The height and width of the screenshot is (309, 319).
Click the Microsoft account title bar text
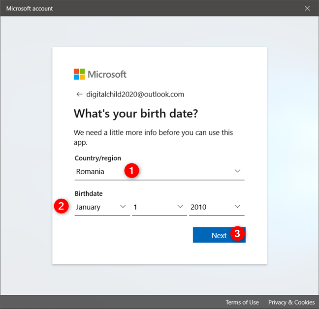(x=30, y=8)
